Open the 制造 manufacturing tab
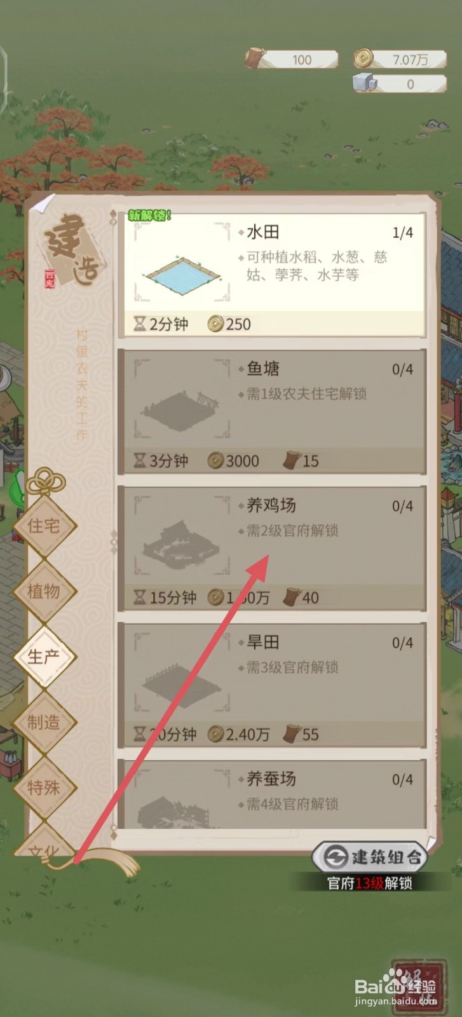Image resolution: width=462 pixels, height=1017 pixels. 44,722
